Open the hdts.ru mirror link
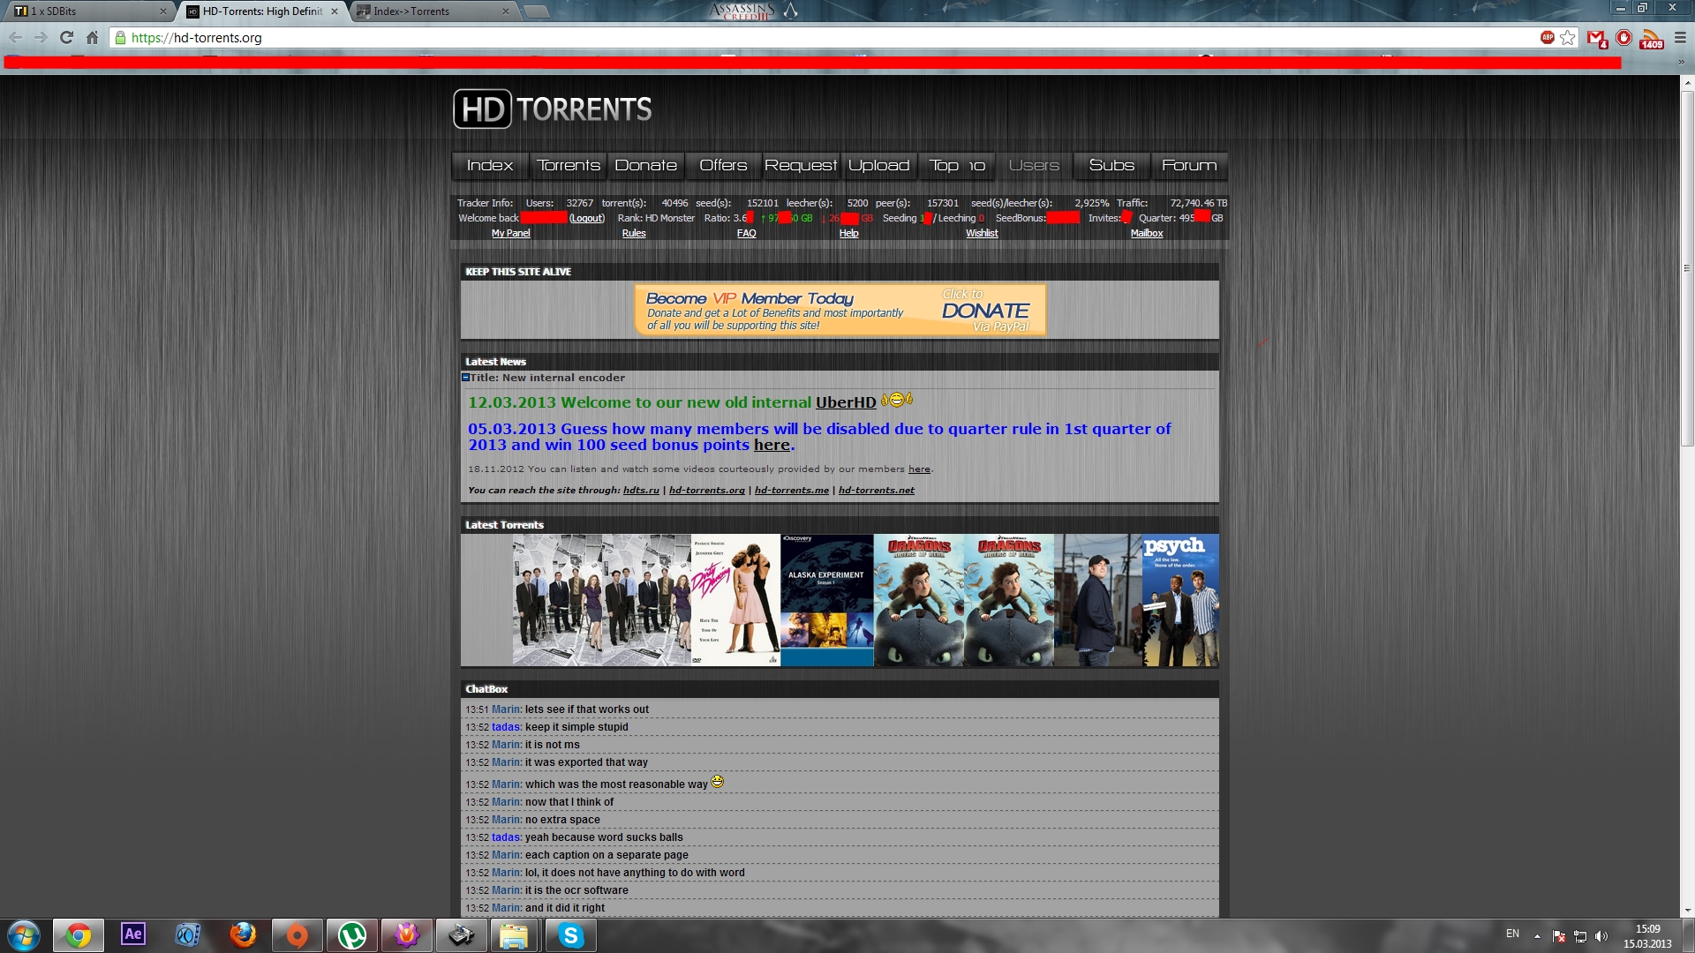 point(641,490)
